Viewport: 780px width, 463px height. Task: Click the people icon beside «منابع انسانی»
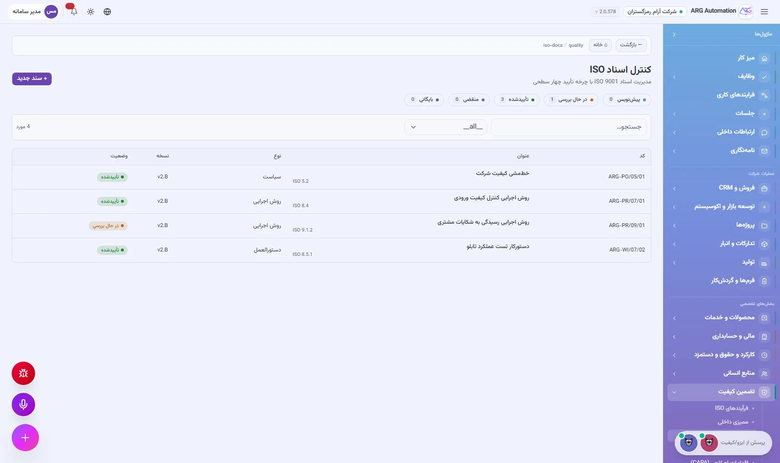(x=764, y=374)
